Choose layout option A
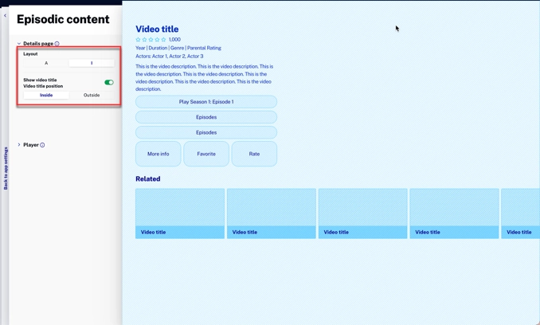540x325 pixels. [46, 63]
